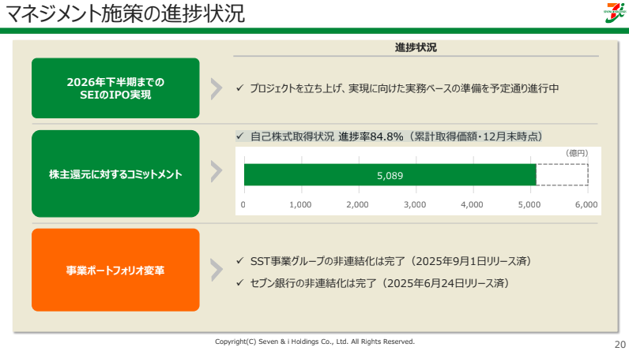Click the checkmark before SST事業グループの非連結化
Screen dimensions: 629x351
[x=240, y=261]
